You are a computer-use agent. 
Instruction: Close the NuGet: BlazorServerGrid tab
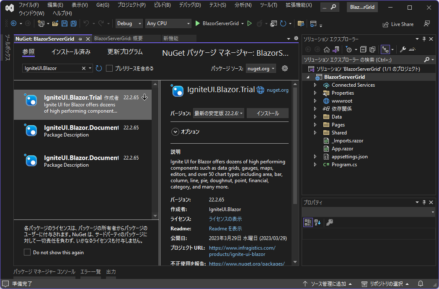(88, 39)
